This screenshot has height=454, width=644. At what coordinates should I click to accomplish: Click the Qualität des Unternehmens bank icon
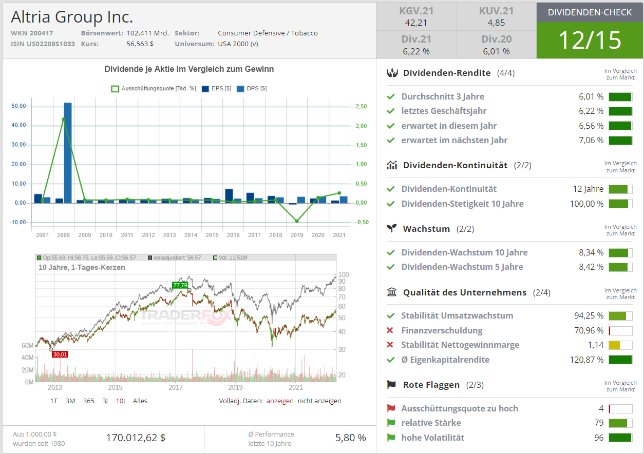tap(392, 292)
